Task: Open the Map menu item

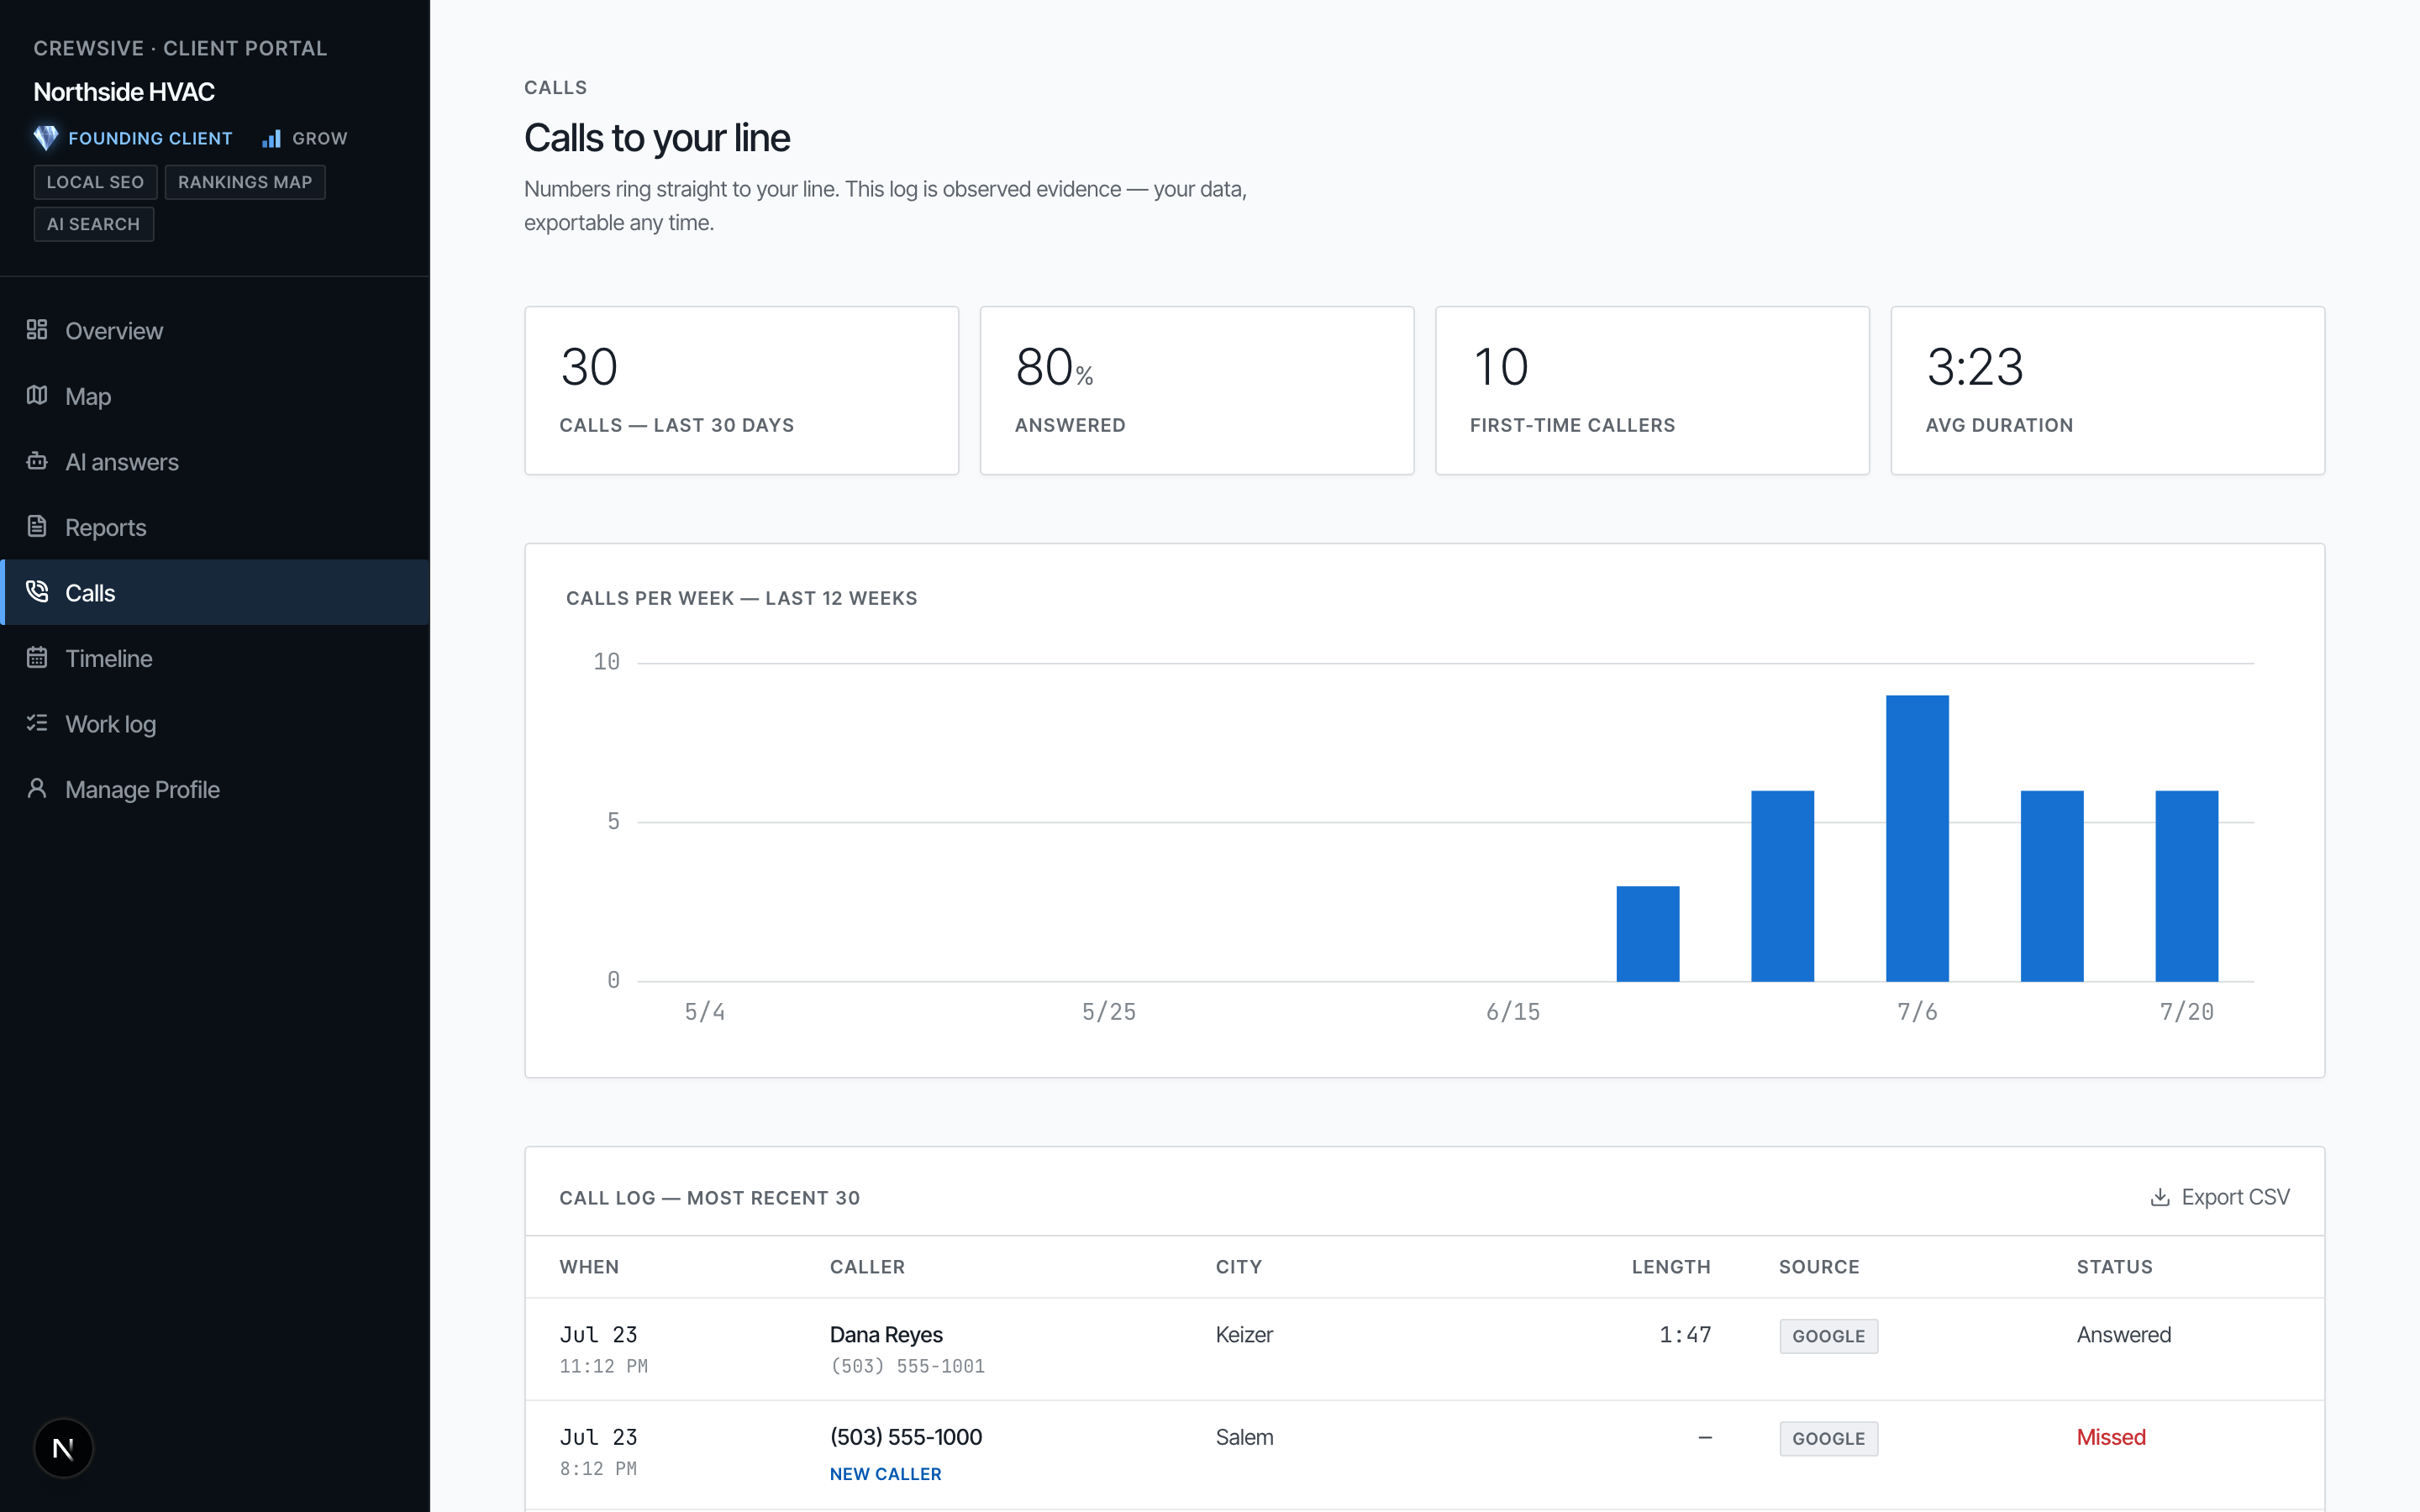Action: tap(215, 396)
